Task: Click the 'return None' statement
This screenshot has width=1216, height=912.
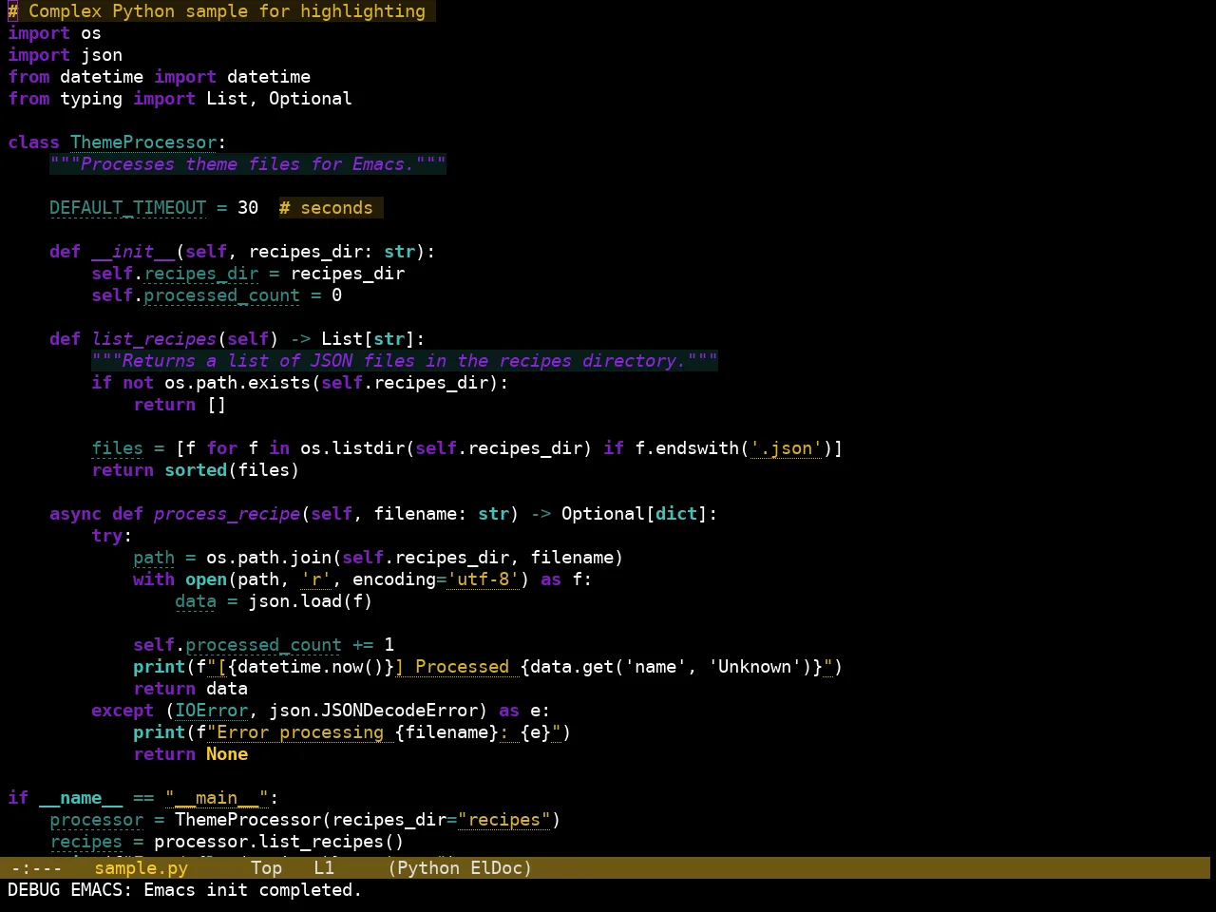Action: tap(191, 754)
